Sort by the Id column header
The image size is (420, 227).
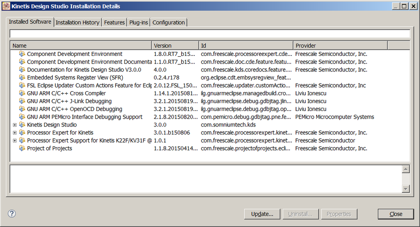click(246, 45)
